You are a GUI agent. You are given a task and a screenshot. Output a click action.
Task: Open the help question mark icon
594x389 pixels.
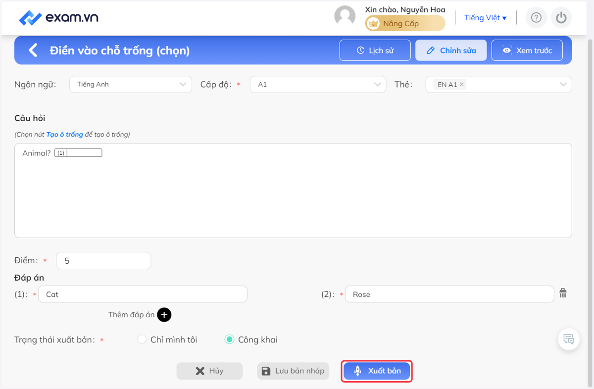point(536,18)
